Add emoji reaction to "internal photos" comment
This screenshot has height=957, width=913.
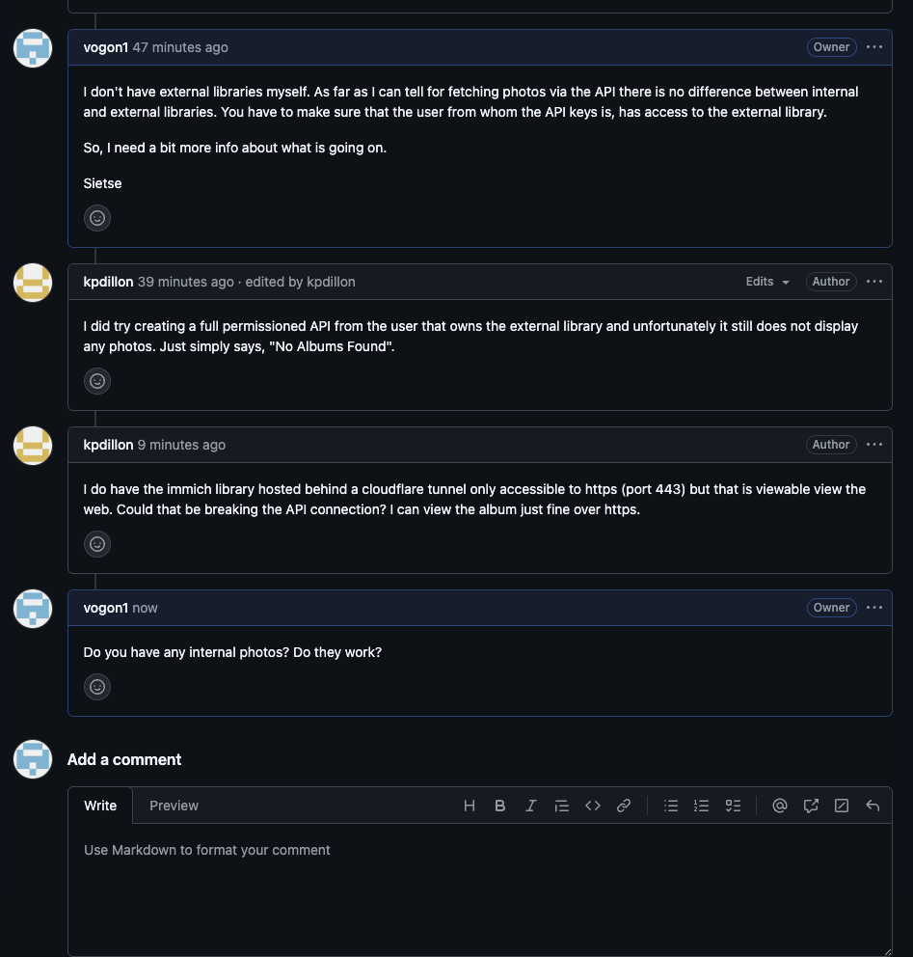pos(97,687)
